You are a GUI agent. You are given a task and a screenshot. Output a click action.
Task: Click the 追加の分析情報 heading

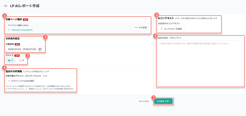14,72
